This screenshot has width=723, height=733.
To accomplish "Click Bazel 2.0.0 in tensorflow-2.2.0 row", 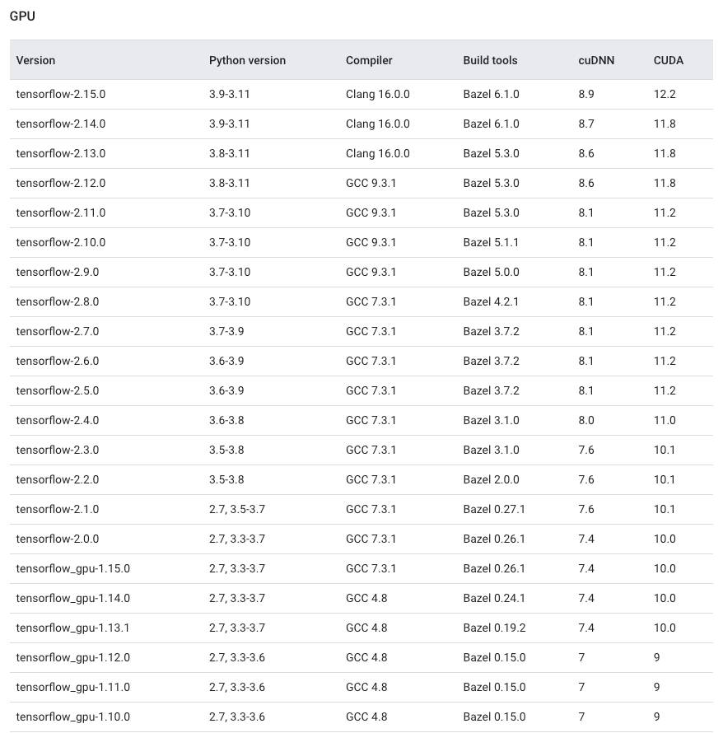I will click(x=491, y=479).
